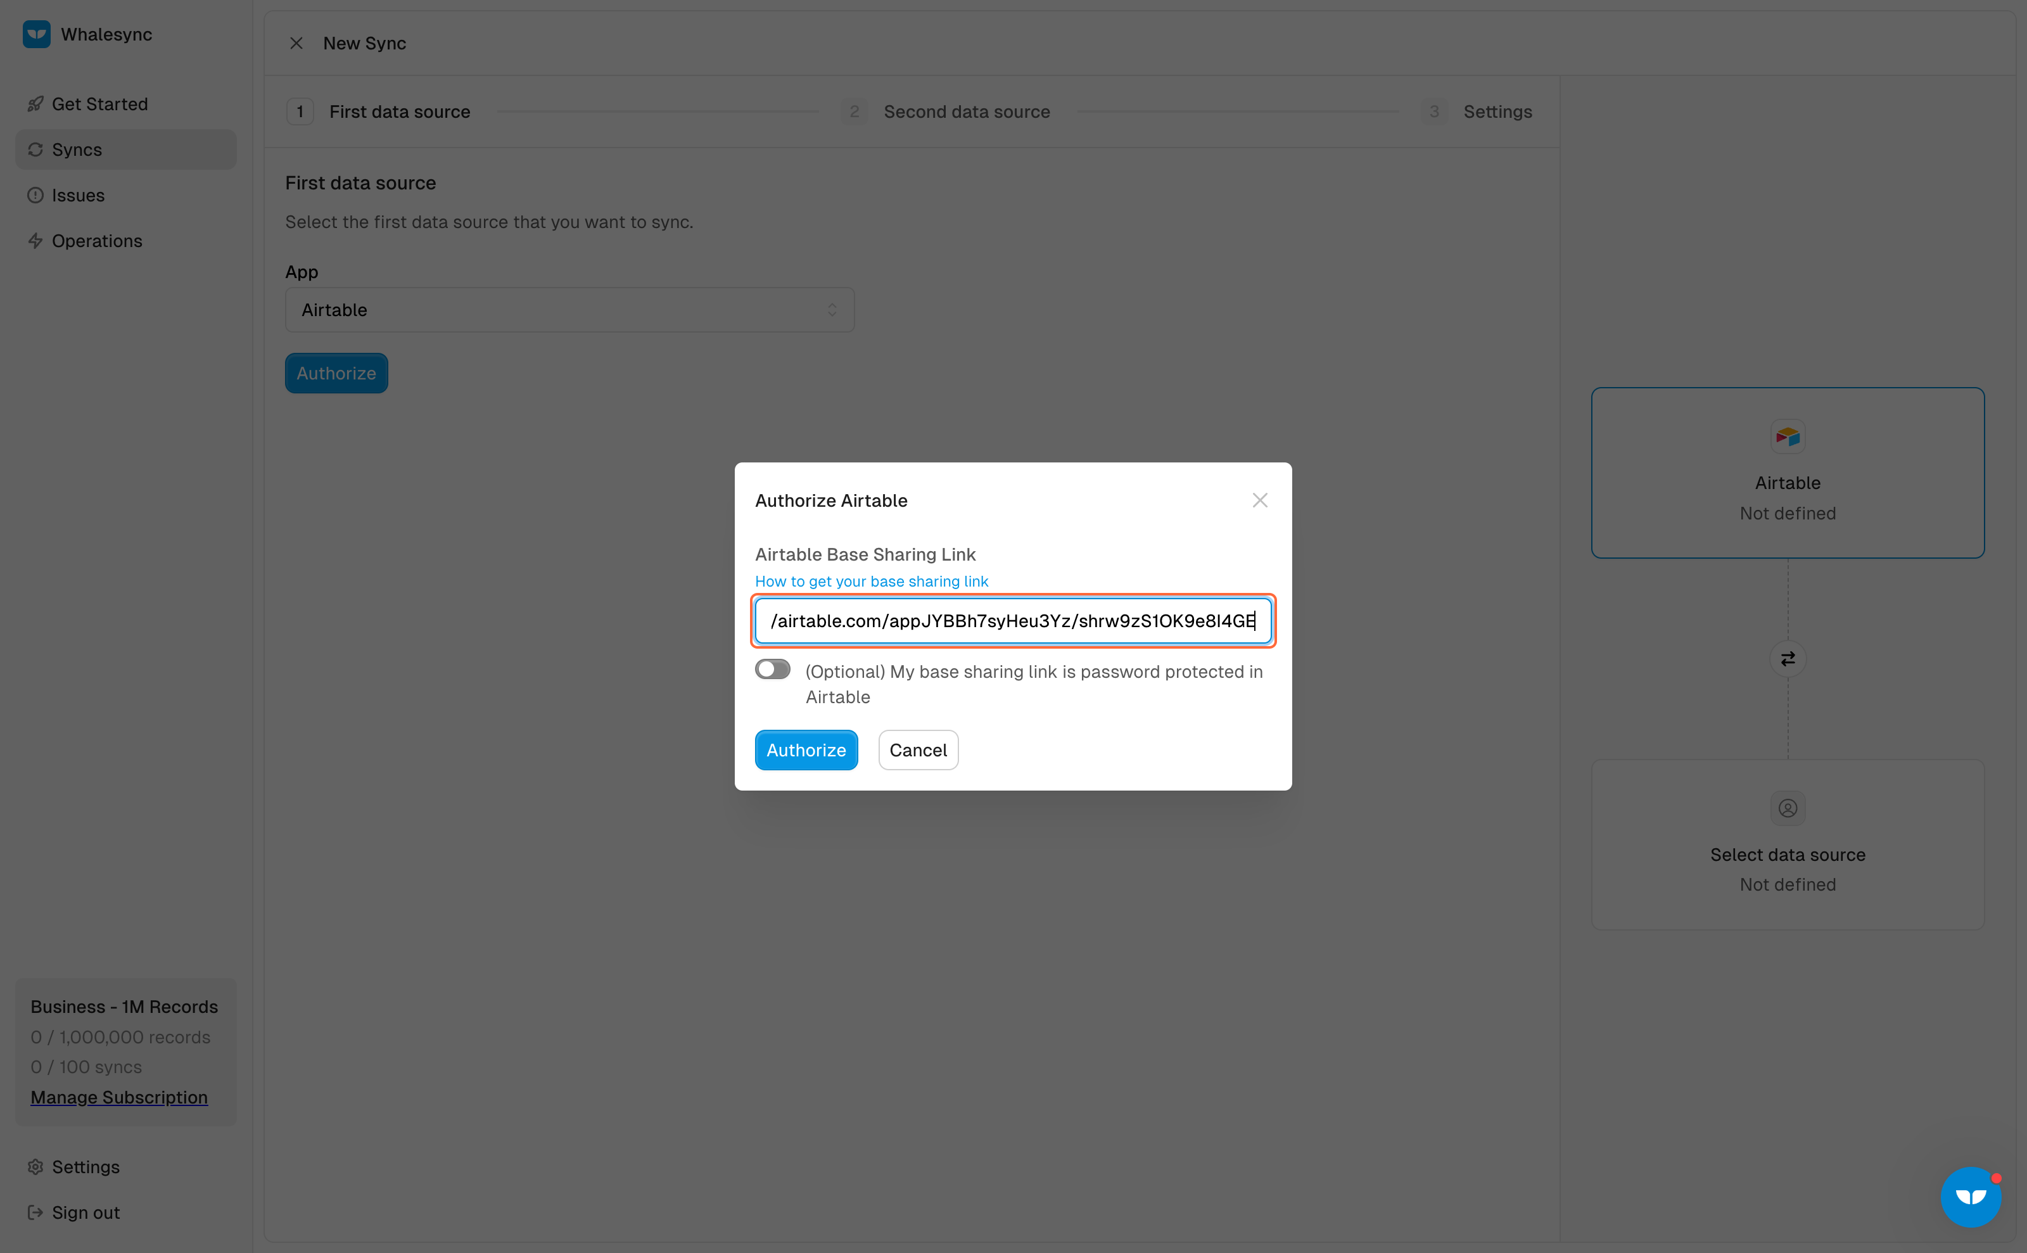Image resolution: width=2027 pixels, height=1253 pixels.
Task: Click the 0 / 1,000,000 records usage text
Action: point(121,1037)
